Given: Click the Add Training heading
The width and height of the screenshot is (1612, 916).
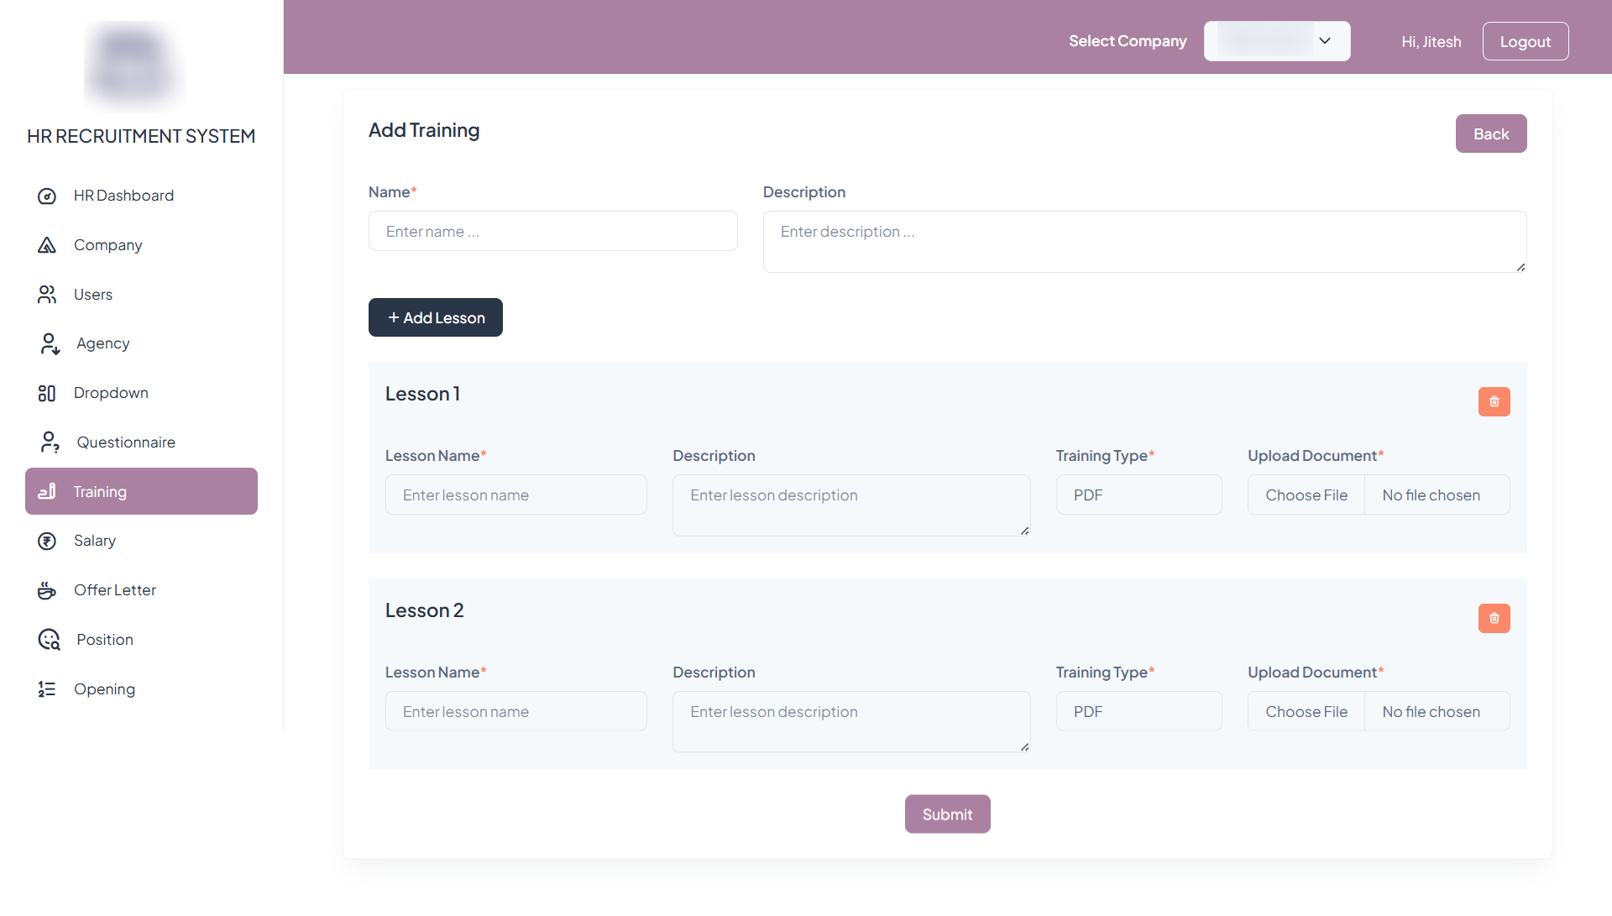Looking at the screenshot, I should 424,131.
